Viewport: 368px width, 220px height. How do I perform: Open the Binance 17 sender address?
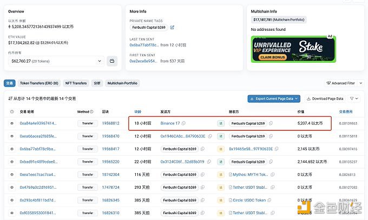[170, 123]
